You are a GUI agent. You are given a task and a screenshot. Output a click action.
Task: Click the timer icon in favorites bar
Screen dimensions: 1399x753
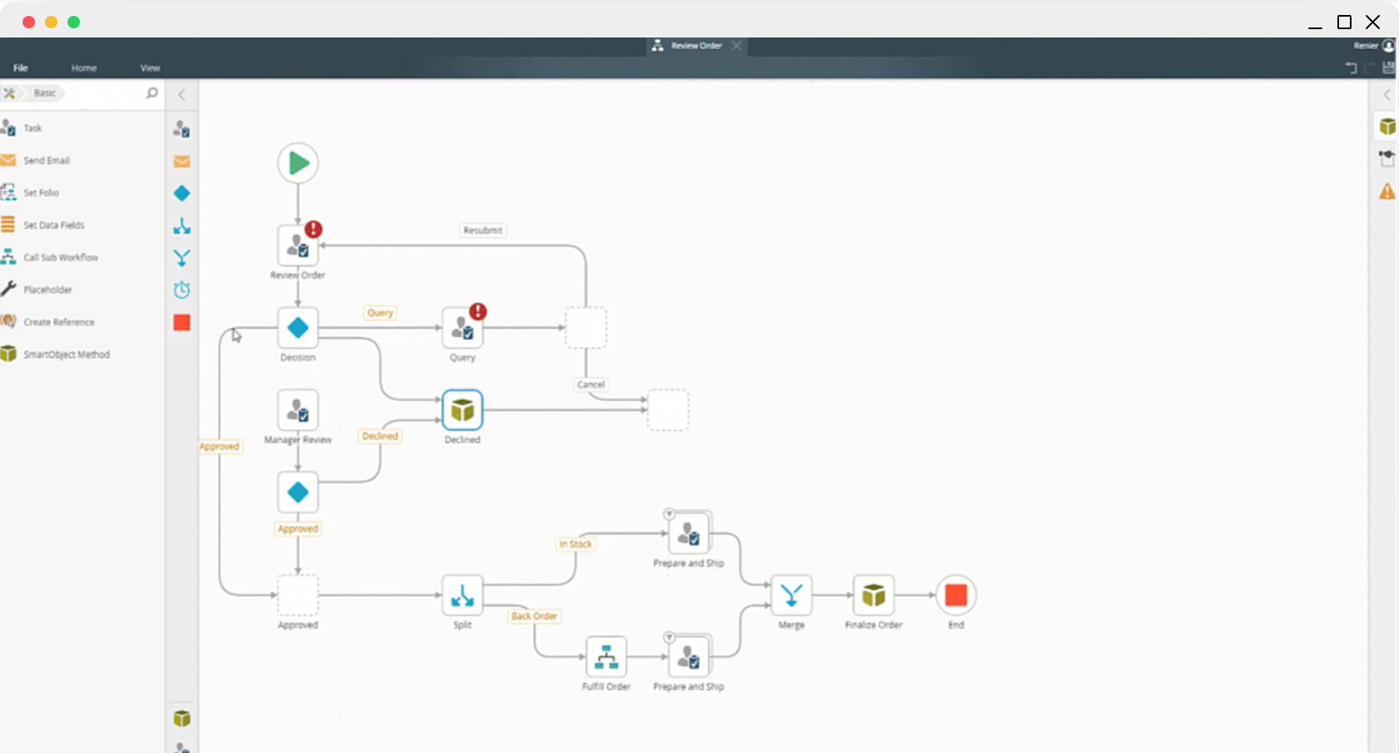(x=182, y=290)
